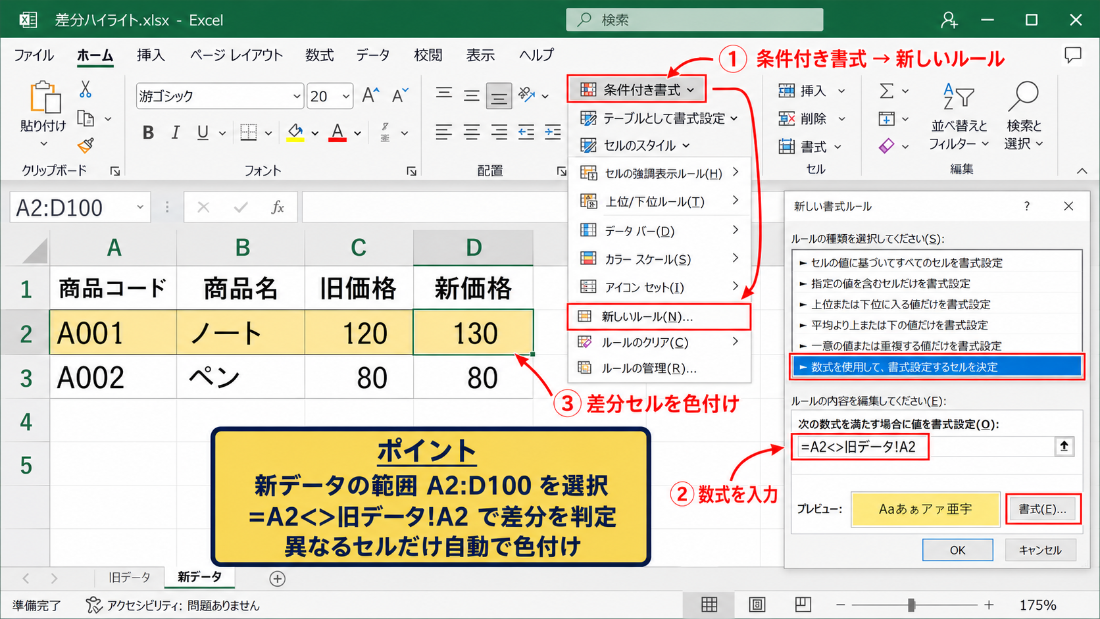This screenshot has height=619, width=1100.
Task: Click the formula input field in dialog
Action: (925, 447)
